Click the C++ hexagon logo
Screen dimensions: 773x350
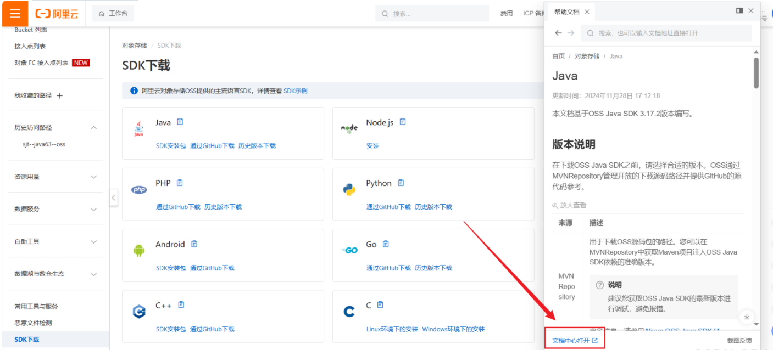139,312
